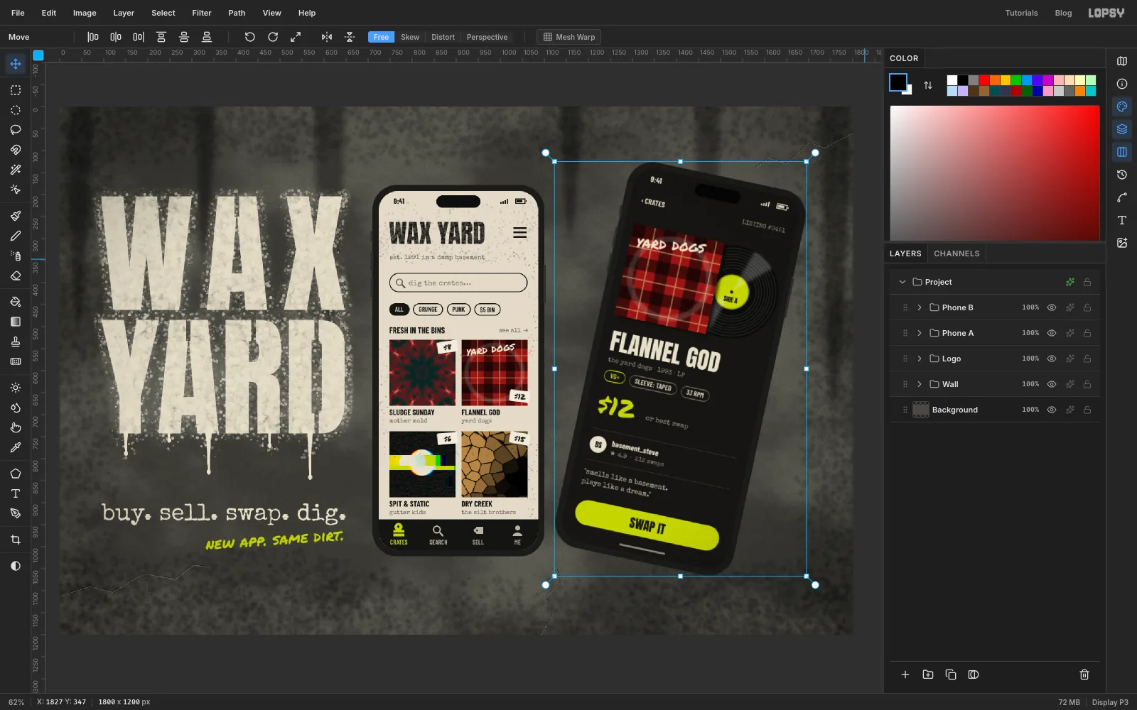
Task: Select the Crop tool
Action: point(16,540)
